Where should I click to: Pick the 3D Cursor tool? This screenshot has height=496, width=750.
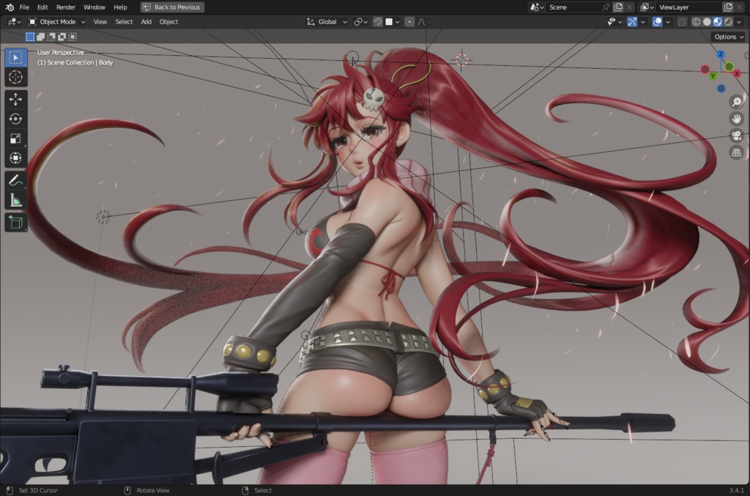point(15,76)
